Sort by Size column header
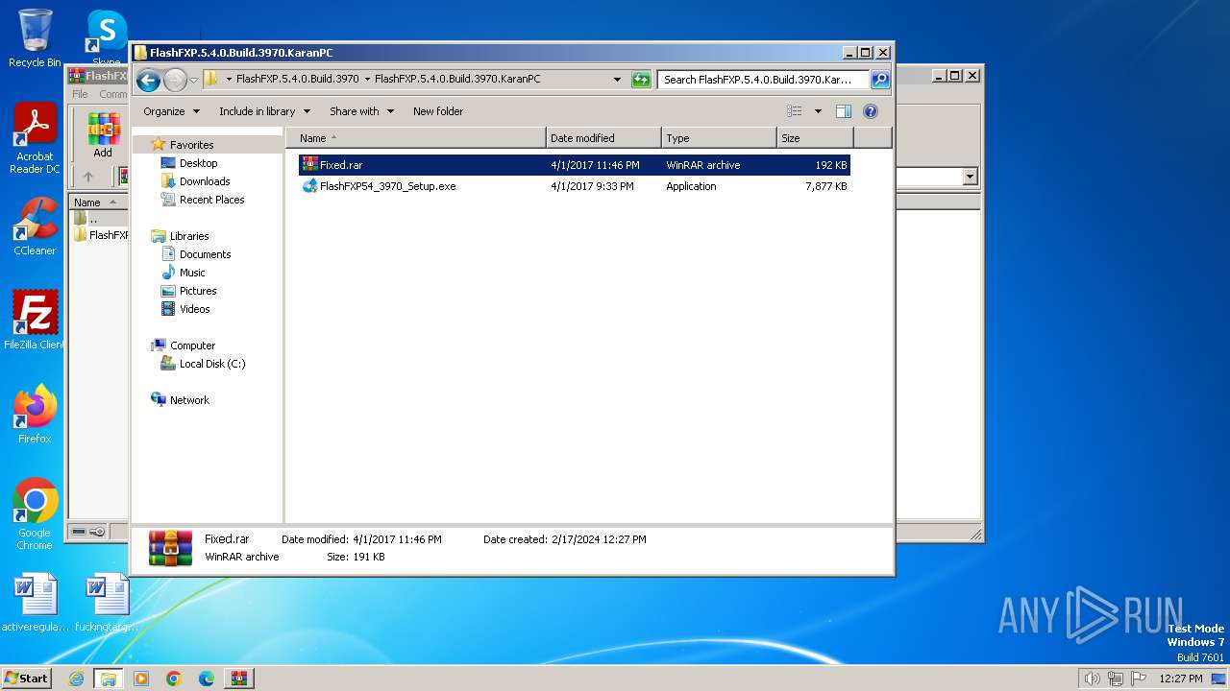 click(x=815, y=138)
